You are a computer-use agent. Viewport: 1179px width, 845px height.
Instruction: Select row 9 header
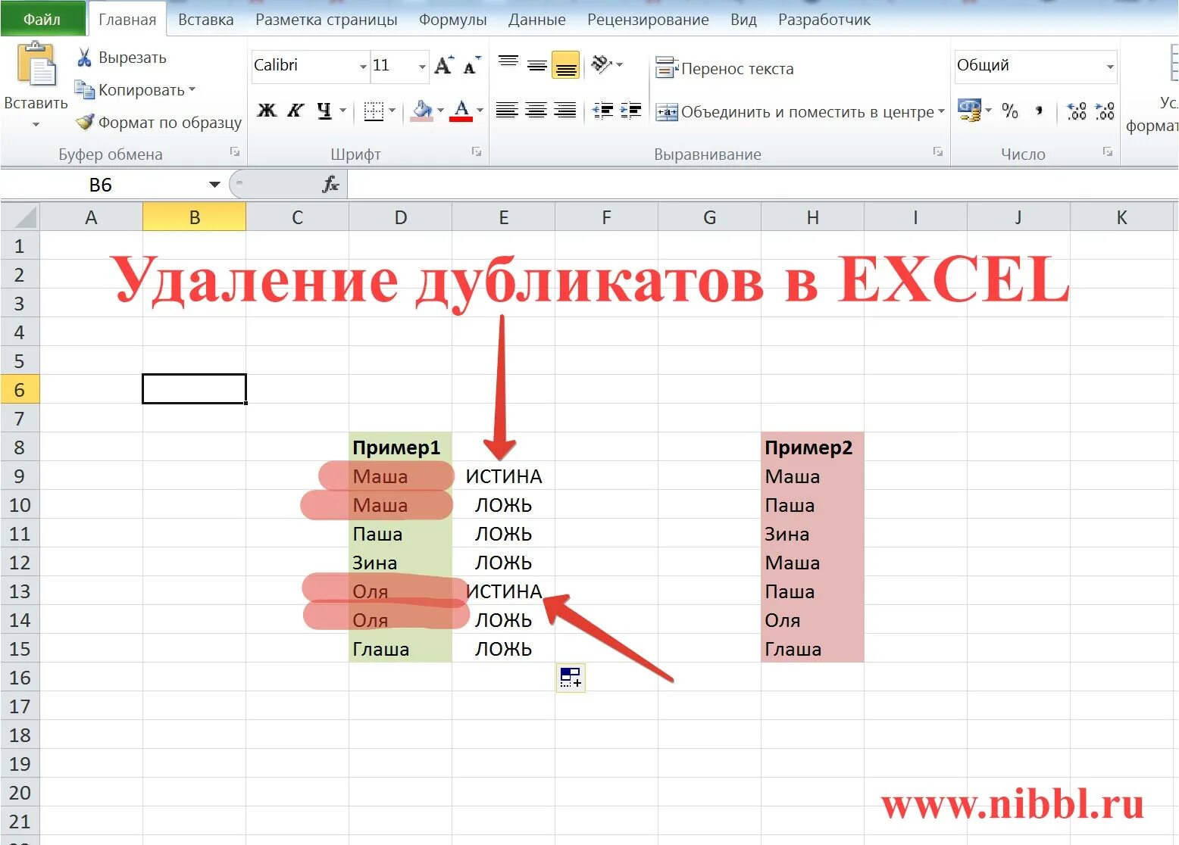20,476
